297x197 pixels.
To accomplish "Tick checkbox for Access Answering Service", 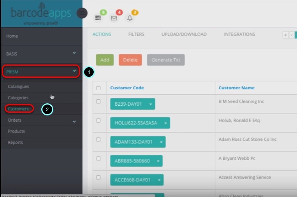I will [x=98, y=178].
